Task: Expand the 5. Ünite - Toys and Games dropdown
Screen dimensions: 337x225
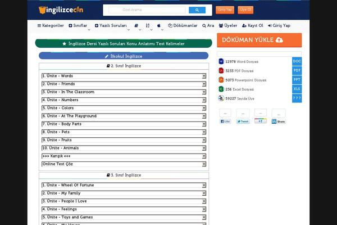Action: [124, 217]
